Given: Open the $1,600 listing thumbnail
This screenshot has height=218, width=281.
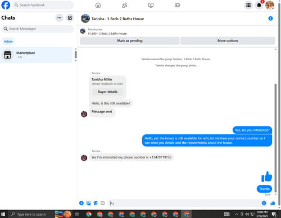Looking at the screenshot, I should click(83, 31).
